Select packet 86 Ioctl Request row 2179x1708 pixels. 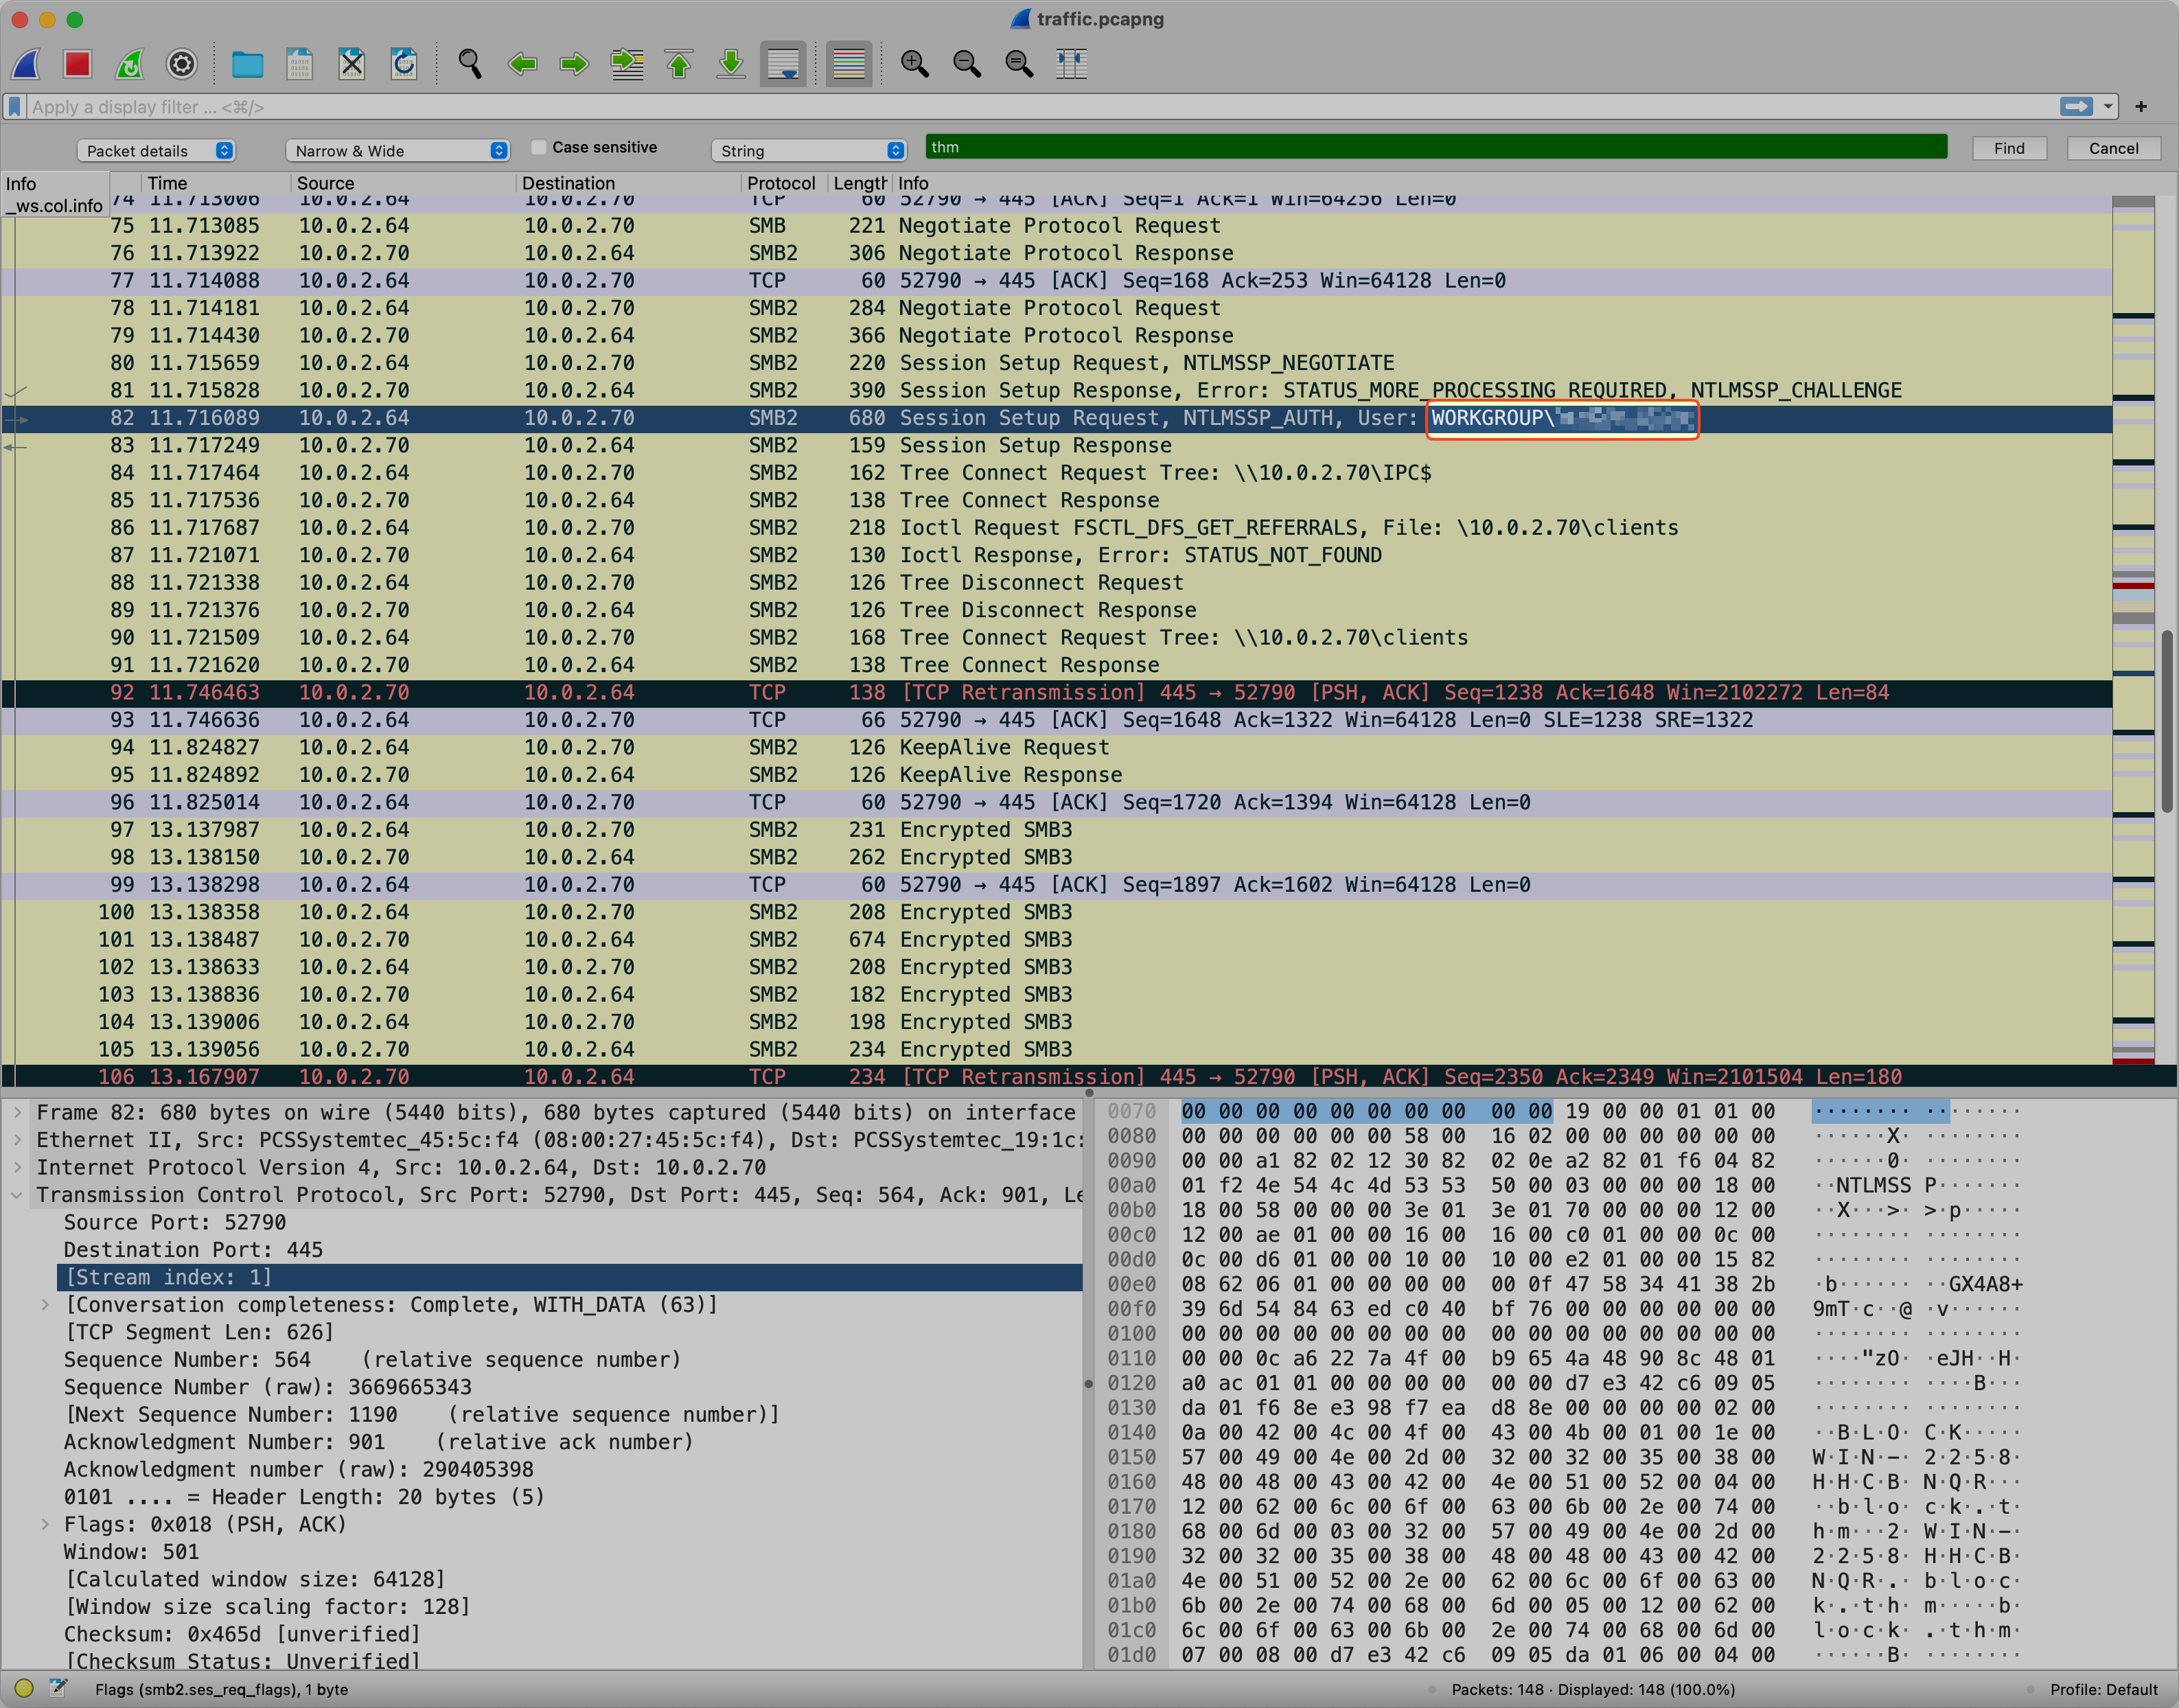(1057, 528)
